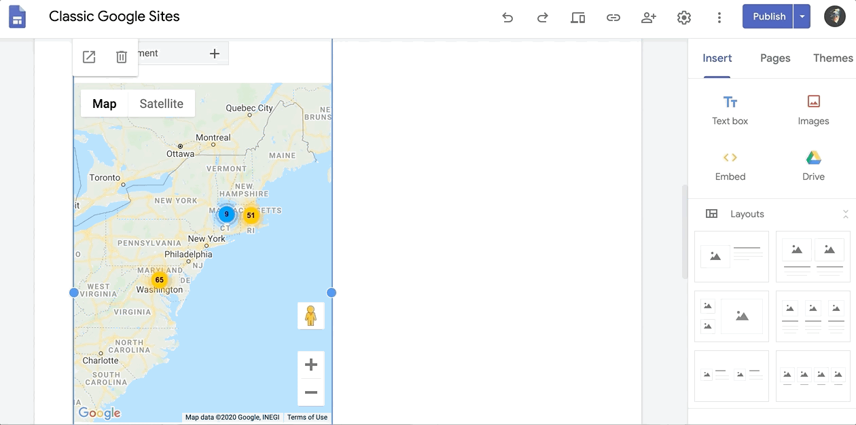
Task: Click the New York city label on the map
Action: pyautogui.click(x=207, y=239)
